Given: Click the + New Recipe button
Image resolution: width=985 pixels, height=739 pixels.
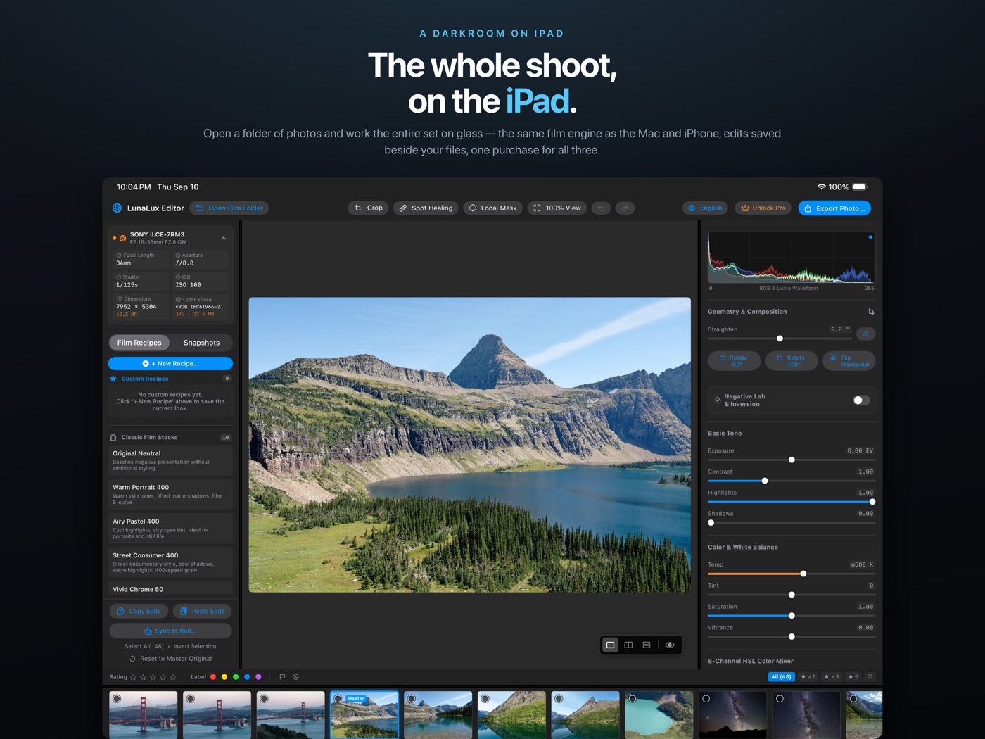Looking at the screenshot, I should tap(170, 364).
